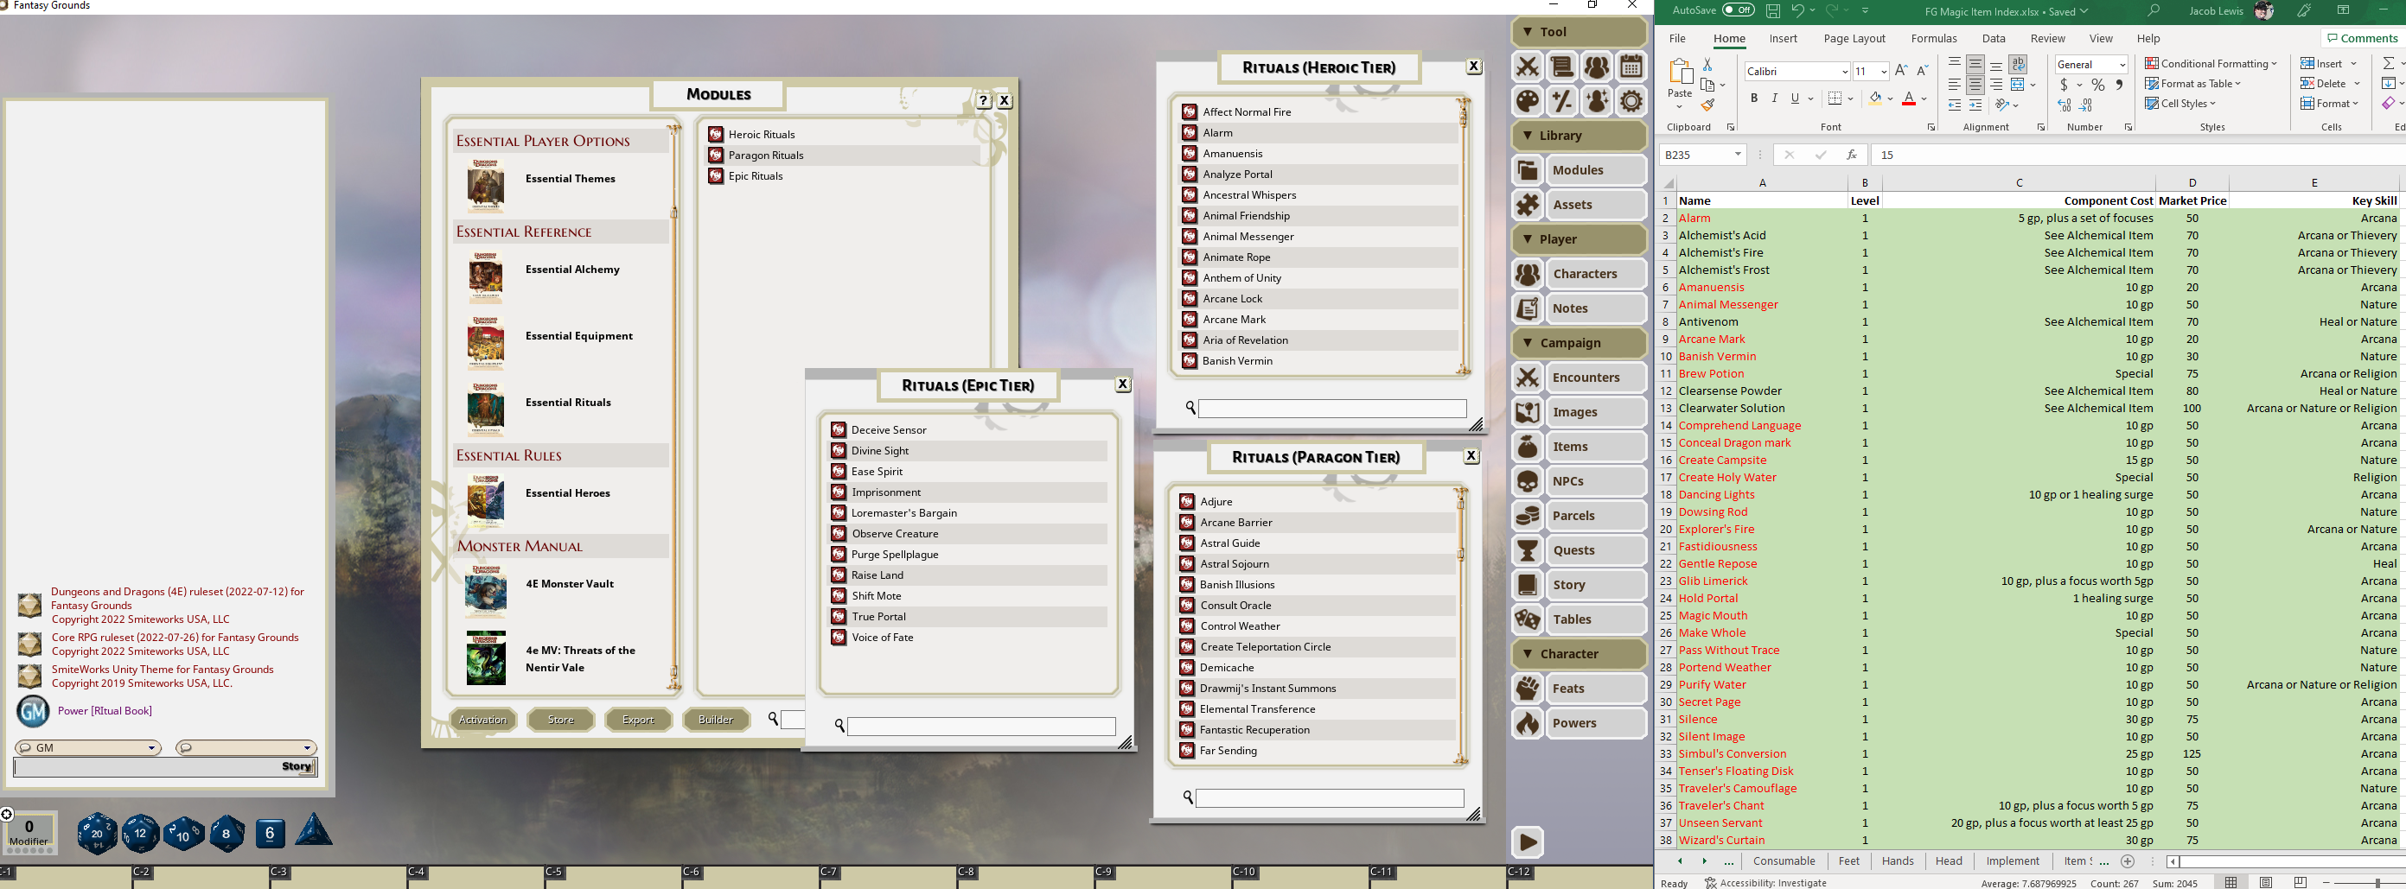Collapse the Character section header in sidebar

1579,654
